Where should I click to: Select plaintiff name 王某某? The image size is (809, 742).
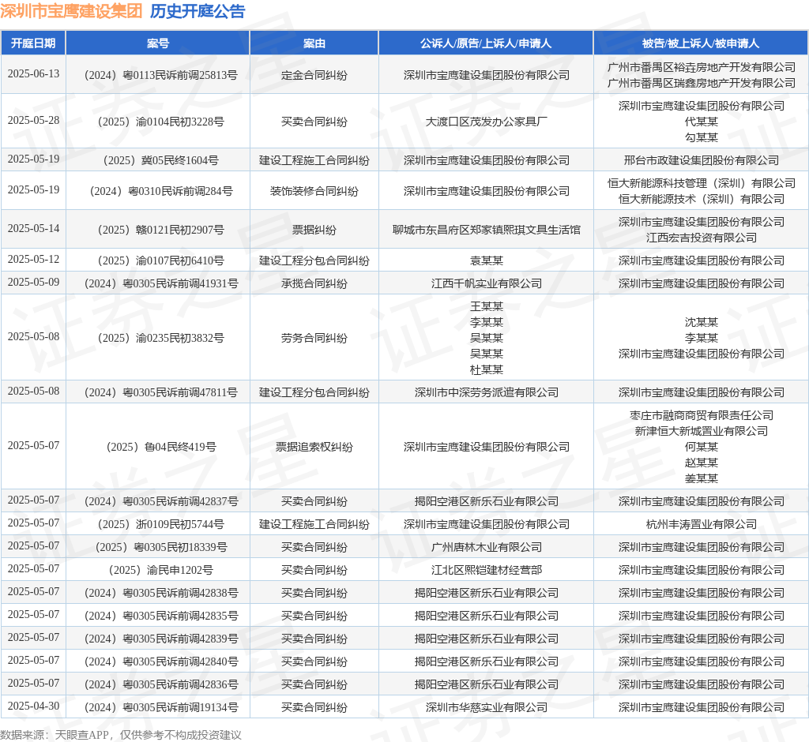[x=486, y=306]
